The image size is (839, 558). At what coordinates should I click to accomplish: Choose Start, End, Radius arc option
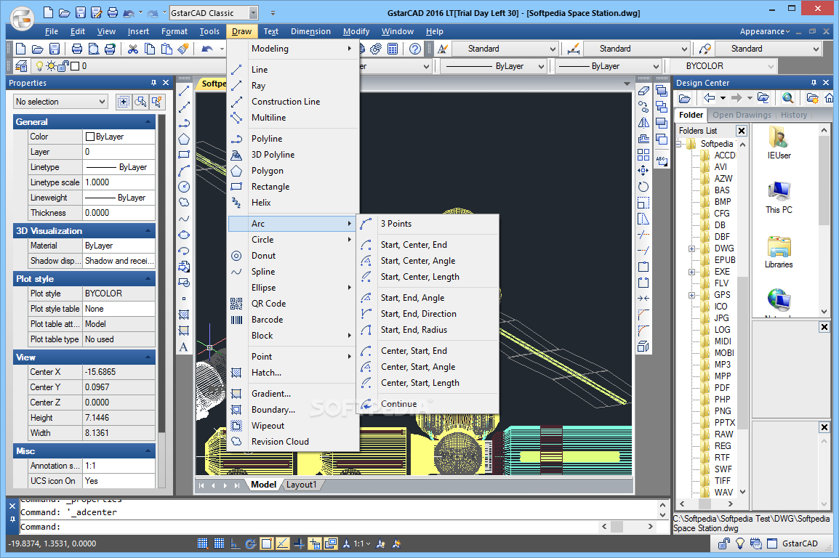(x=414, y=331)
